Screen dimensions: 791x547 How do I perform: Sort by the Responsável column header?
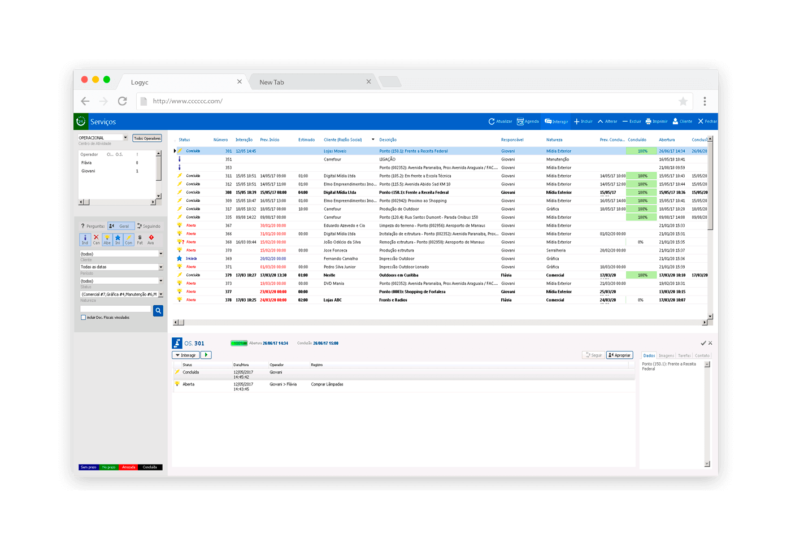pos(512,140)
